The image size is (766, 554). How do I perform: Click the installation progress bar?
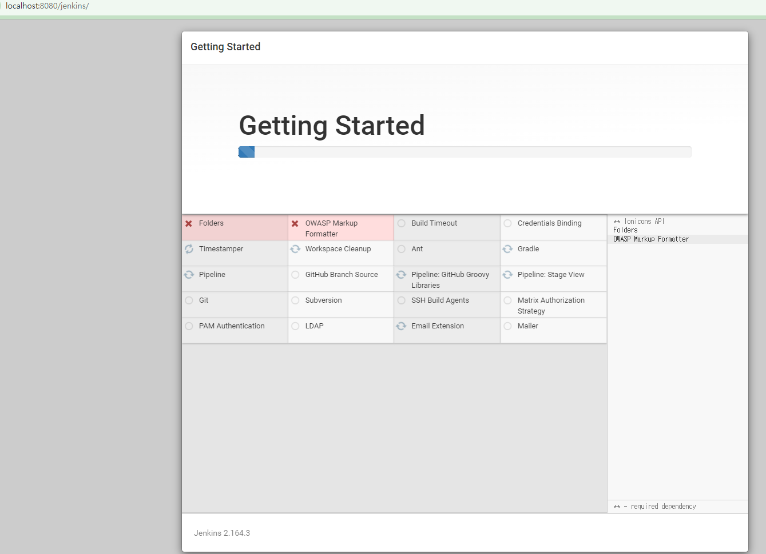pos(465,152)
